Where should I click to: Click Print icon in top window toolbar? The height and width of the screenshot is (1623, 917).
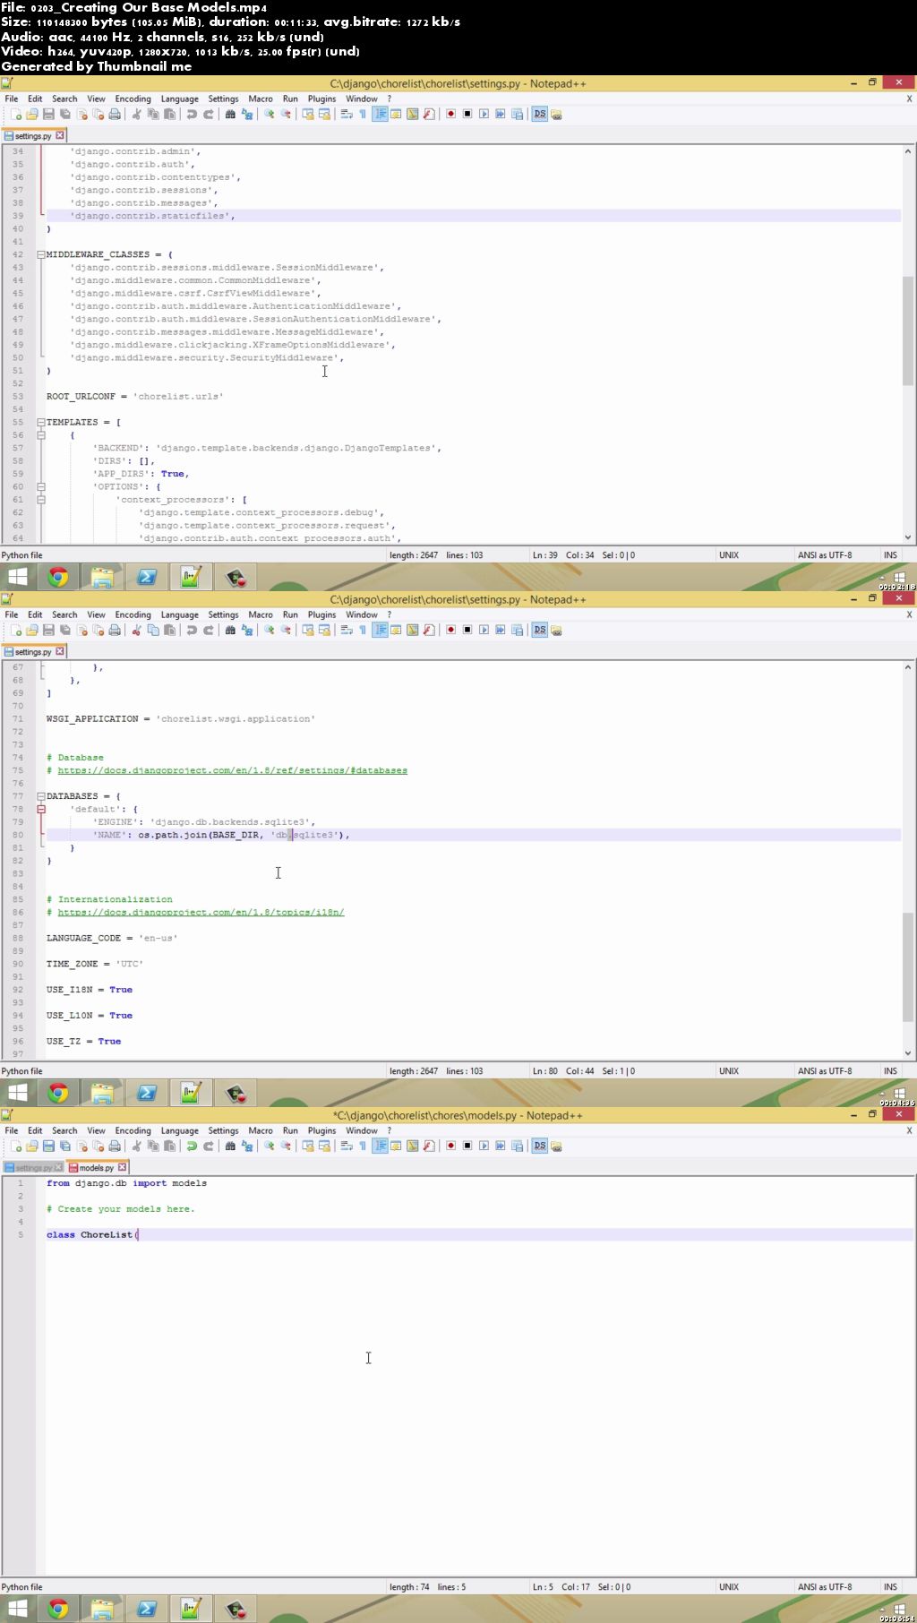115,115
